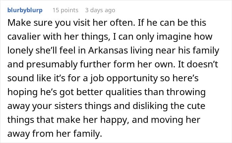Viewport: 232px width, 143px height.
Task: Click the word sisters in the comment
Action: point(68,106)
